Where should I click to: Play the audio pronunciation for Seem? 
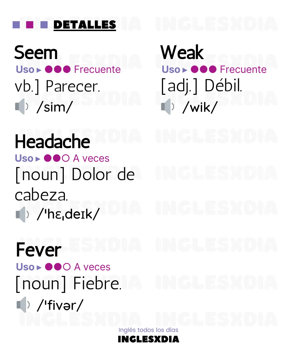[x=22, y=106]
